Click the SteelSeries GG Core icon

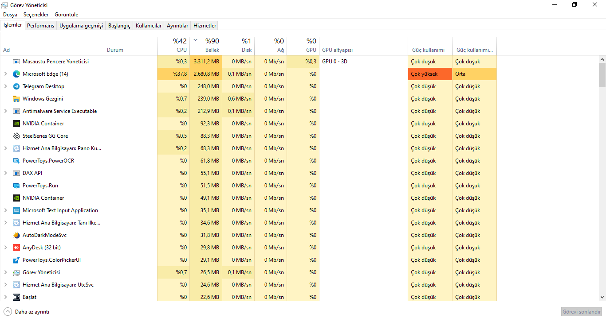click(16, 136)
